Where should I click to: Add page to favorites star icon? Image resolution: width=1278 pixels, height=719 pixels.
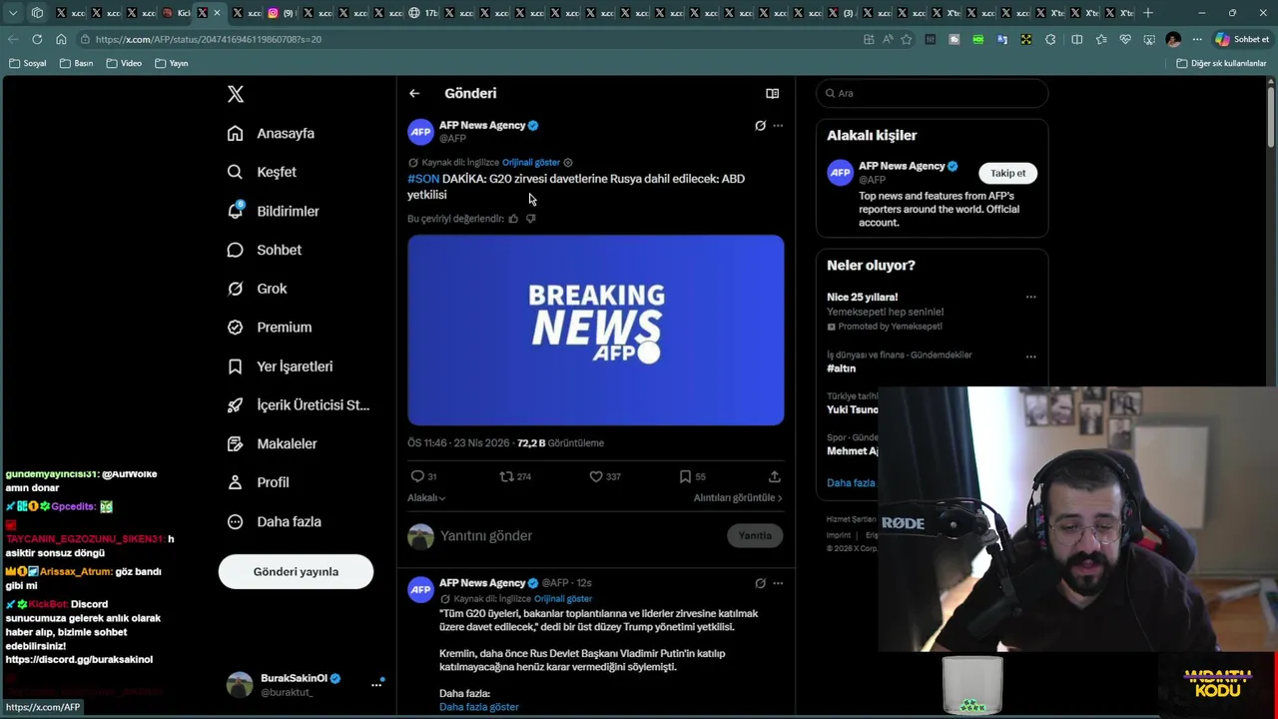click(907, 39)
